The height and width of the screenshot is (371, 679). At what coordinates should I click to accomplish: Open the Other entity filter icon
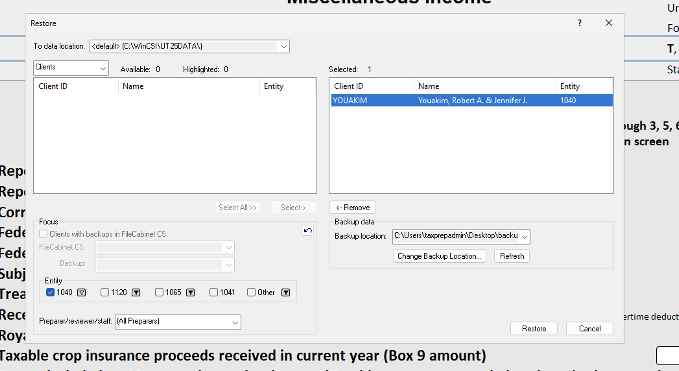(x=286, y=293)
